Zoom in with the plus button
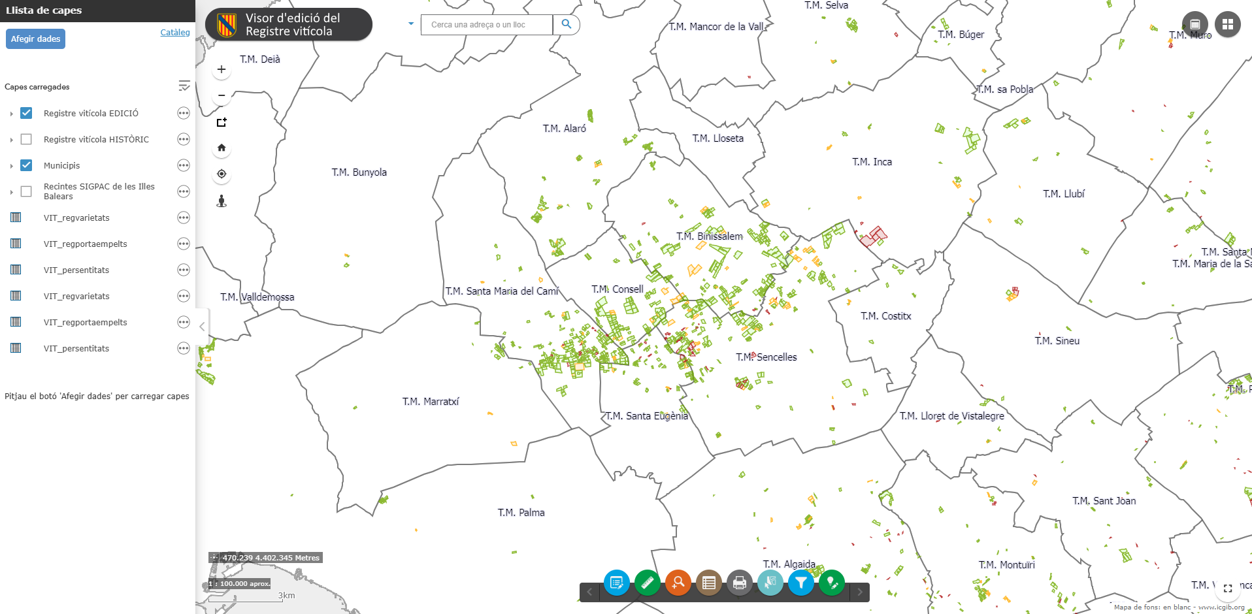Screen dimensions: 1252x614 point(222,69)
